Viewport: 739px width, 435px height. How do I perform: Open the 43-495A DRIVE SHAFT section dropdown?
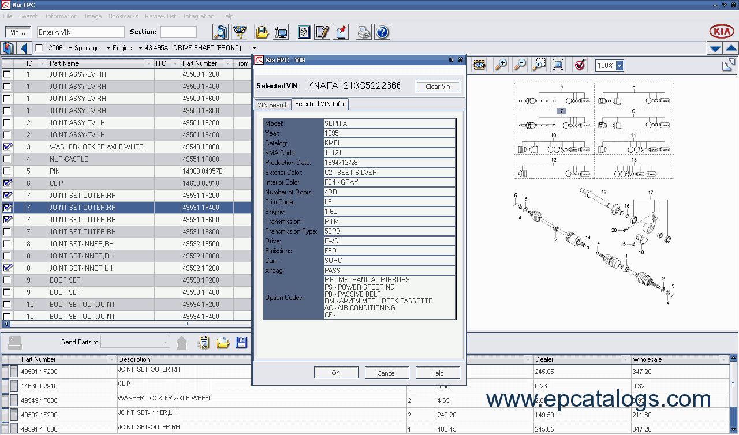point(254,48)
